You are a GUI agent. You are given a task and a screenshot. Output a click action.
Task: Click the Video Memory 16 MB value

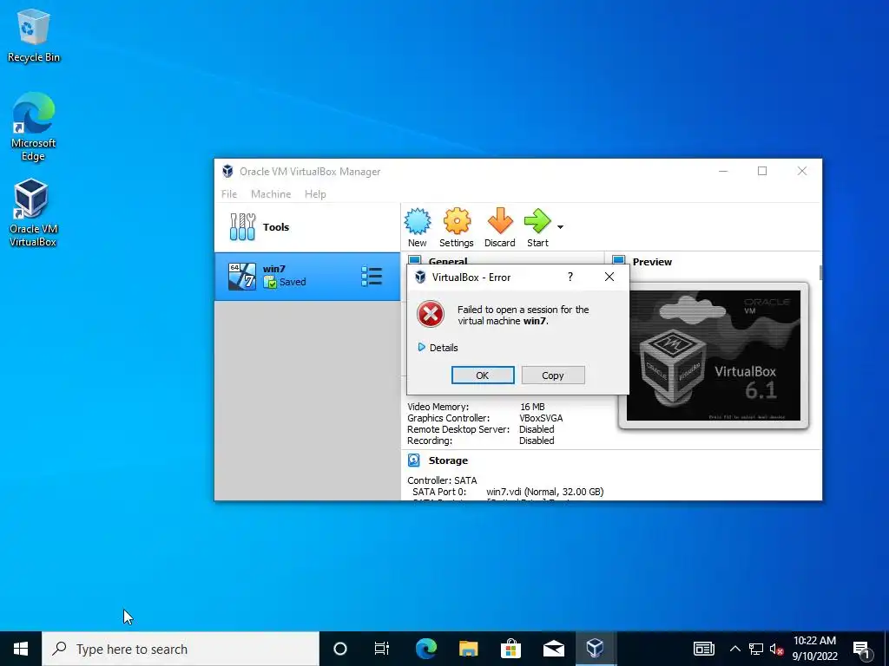(532, 407)
